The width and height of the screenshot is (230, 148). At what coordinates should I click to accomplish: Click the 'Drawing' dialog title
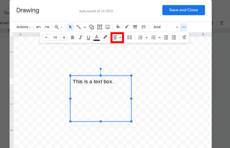point(28,11)
